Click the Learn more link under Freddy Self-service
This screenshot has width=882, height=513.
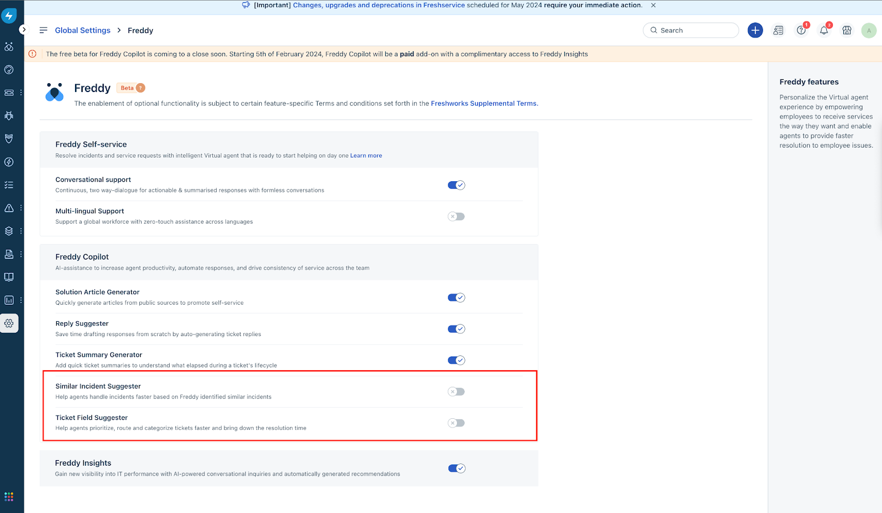366,155
